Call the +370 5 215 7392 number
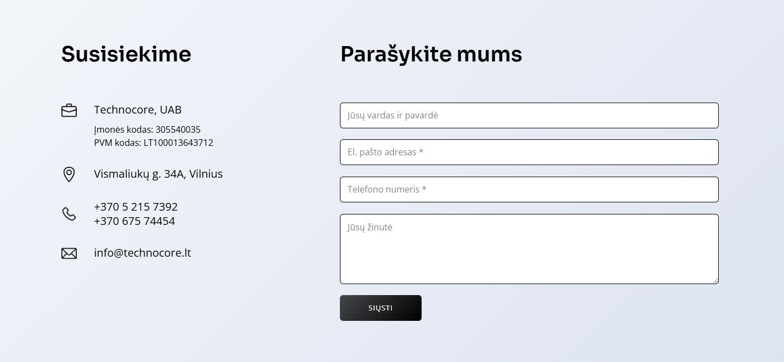Image resolution: width=784 pixels, height=362 pixels. [x=136, y=207]
